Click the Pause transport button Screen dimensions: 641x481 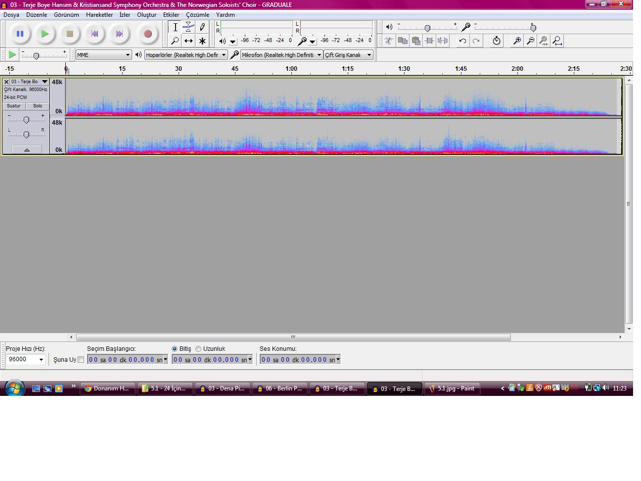click(20, 34)
